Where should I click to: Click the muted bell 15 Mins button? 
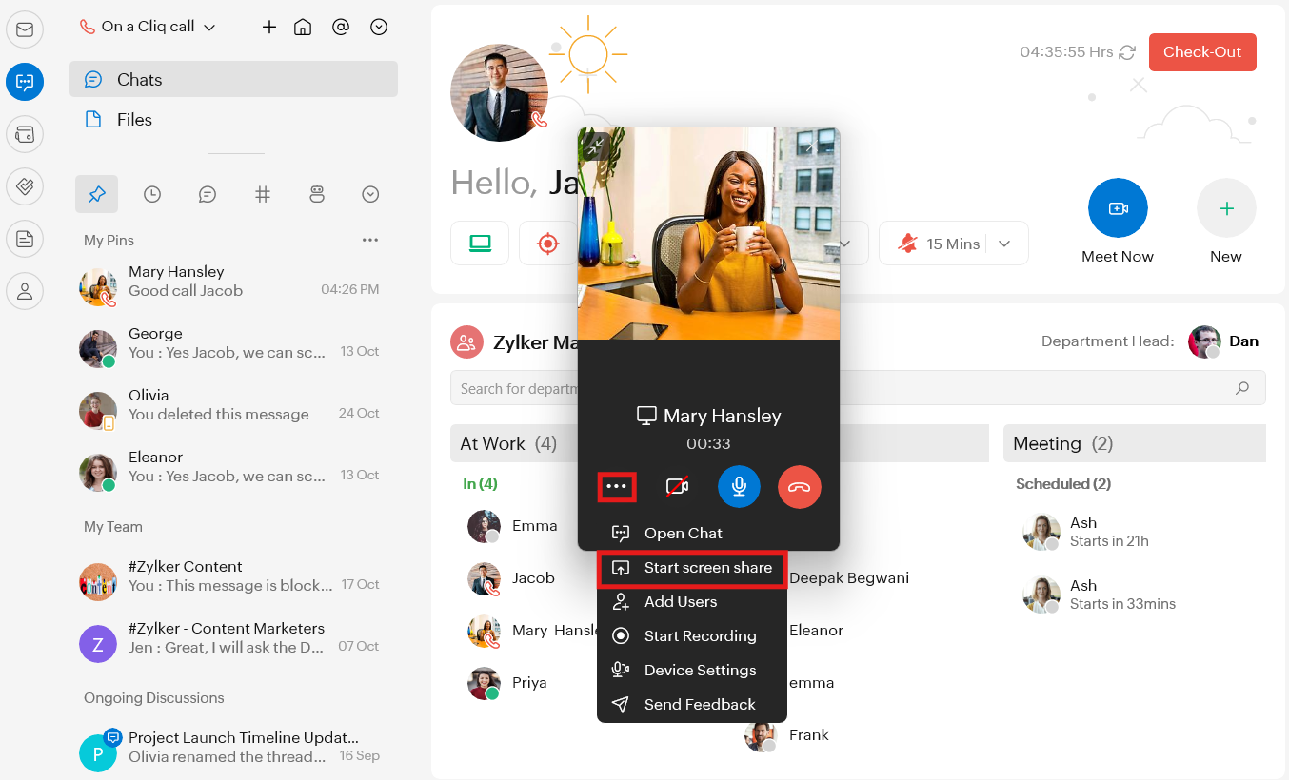(941, 244)
